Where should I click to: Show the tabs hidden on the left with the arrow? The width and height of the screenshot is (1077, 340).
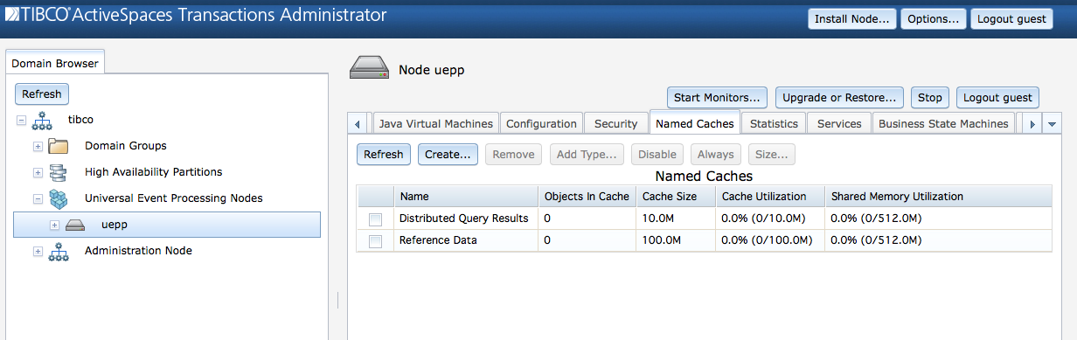pyautogui.click(x=358, y=124)
